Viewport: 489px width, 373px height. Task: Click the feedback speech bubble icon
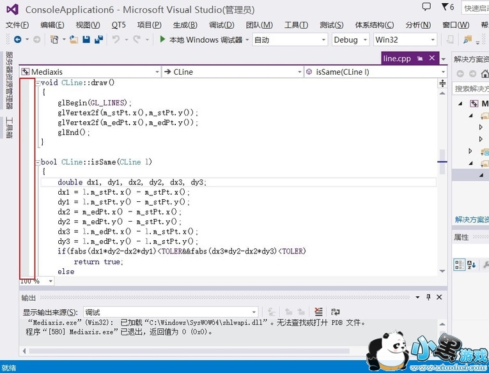426,7
